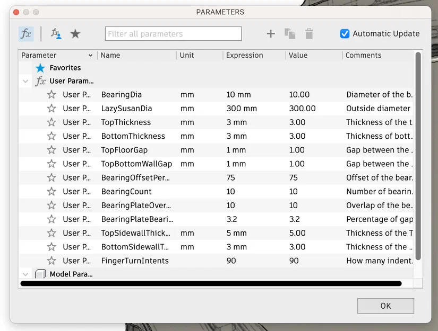
Task: Click the Number of bearin. comment
Action: tap(380, 191)
